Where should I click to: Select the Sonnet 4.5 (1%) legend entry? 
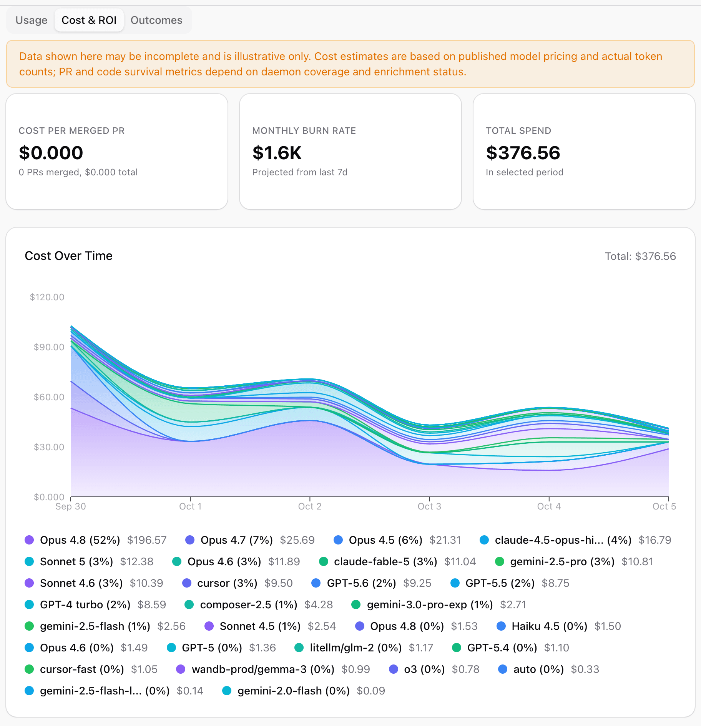270,626
